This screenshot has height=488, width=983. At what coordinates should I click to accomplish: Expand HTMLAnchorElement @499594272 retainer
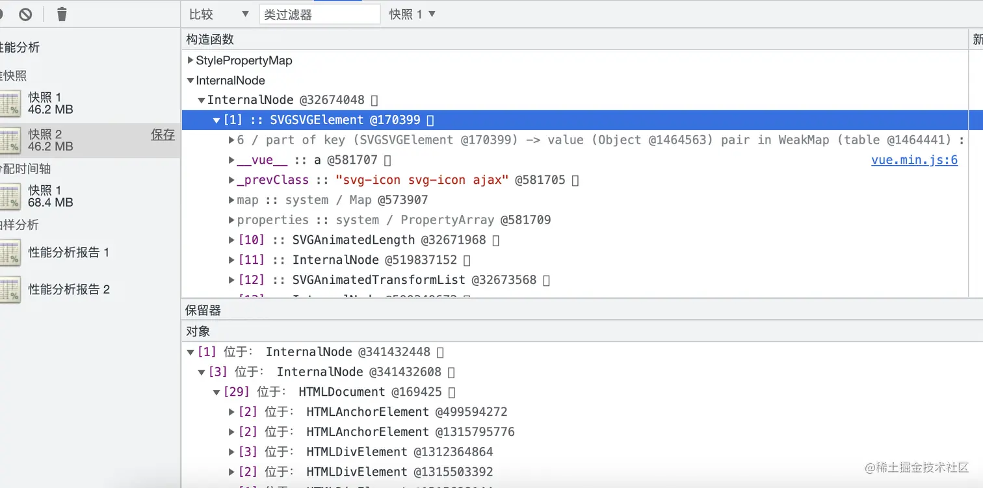tap(231, 412)
